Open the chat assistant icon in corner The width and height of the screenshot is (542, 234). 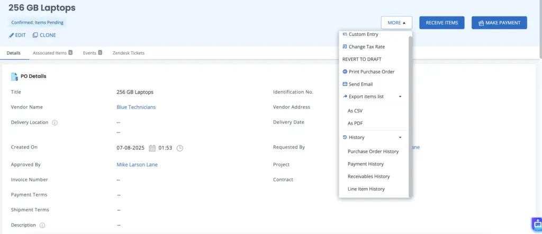pos(536,223)
